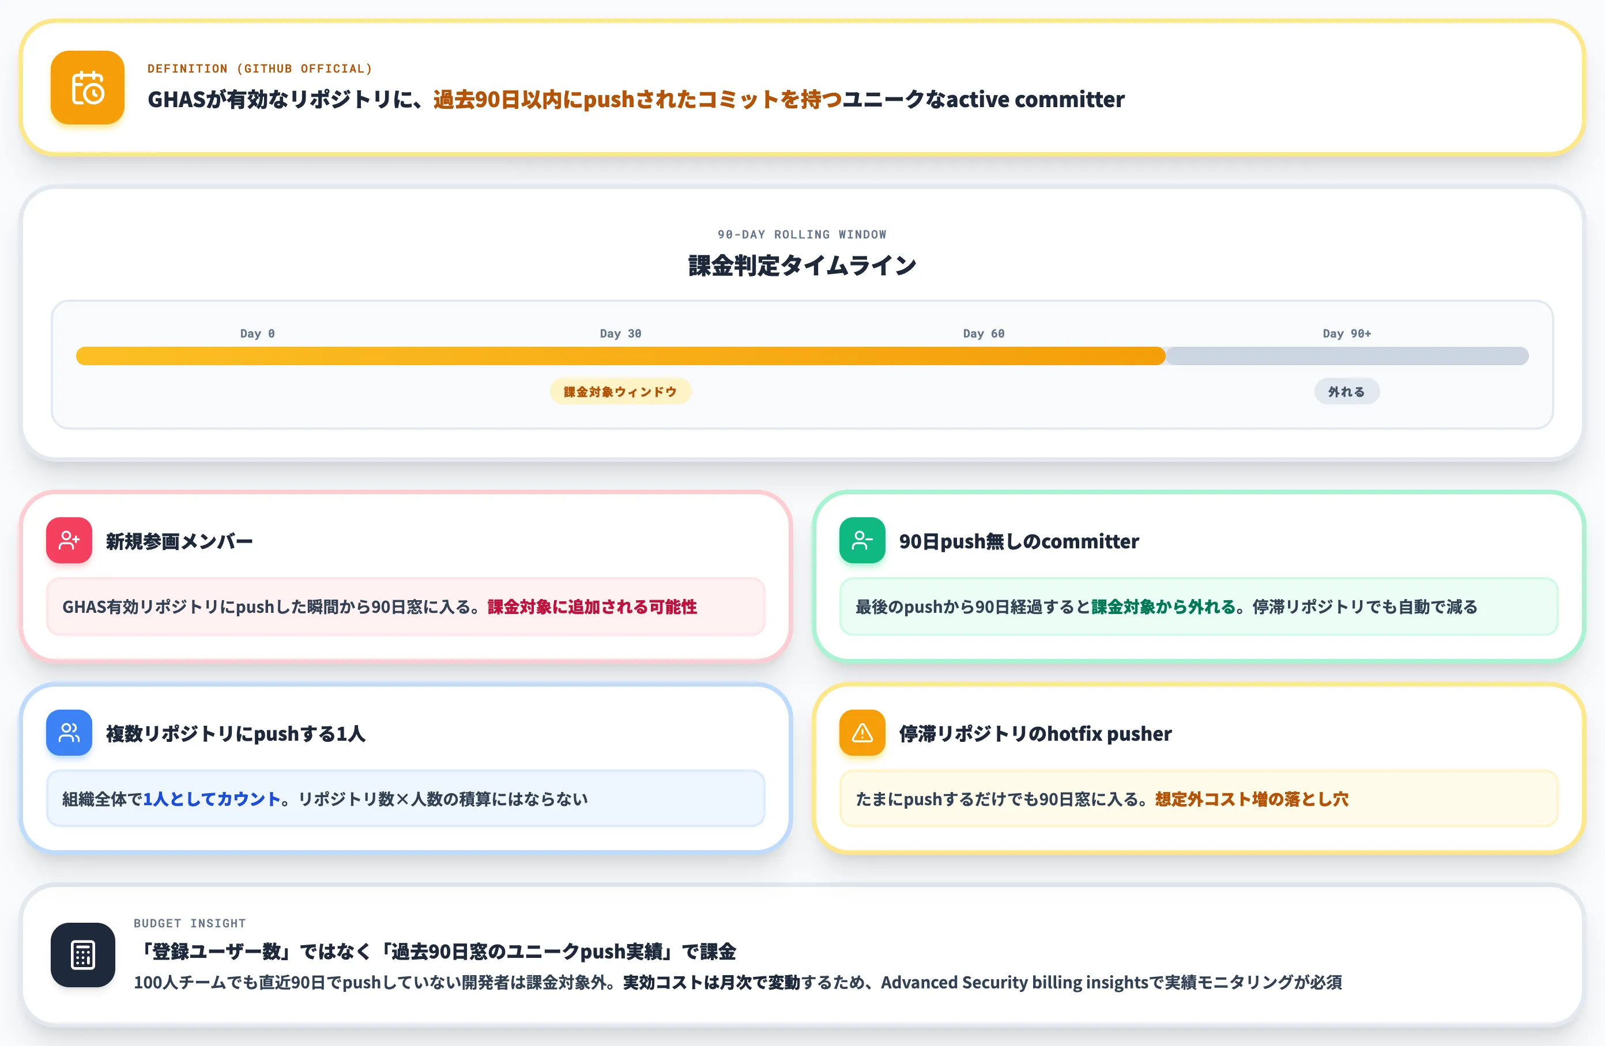Click the bold 実効コストは月次で変動 text
Viewport: 1605px width, 1046px height.
711,982
